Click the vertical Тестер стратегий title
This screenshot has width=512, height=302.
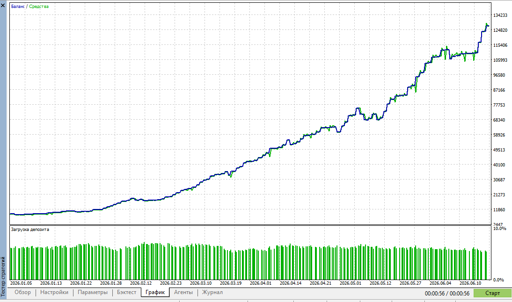point(3,277)
